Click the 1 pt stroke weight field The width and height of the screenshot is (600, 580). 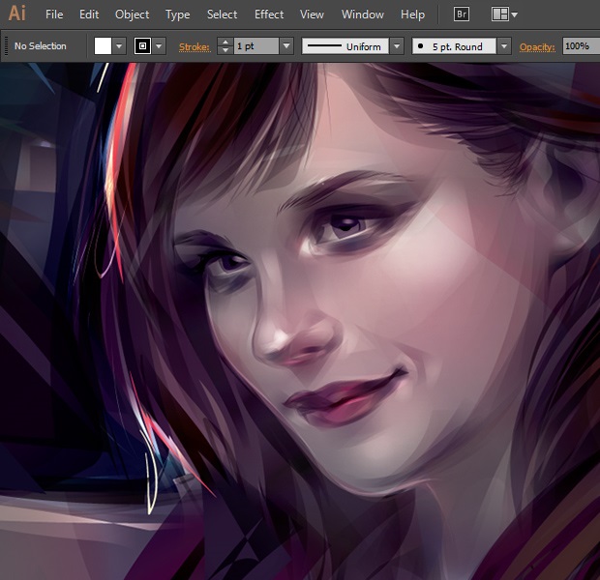[x=256, y=46]
